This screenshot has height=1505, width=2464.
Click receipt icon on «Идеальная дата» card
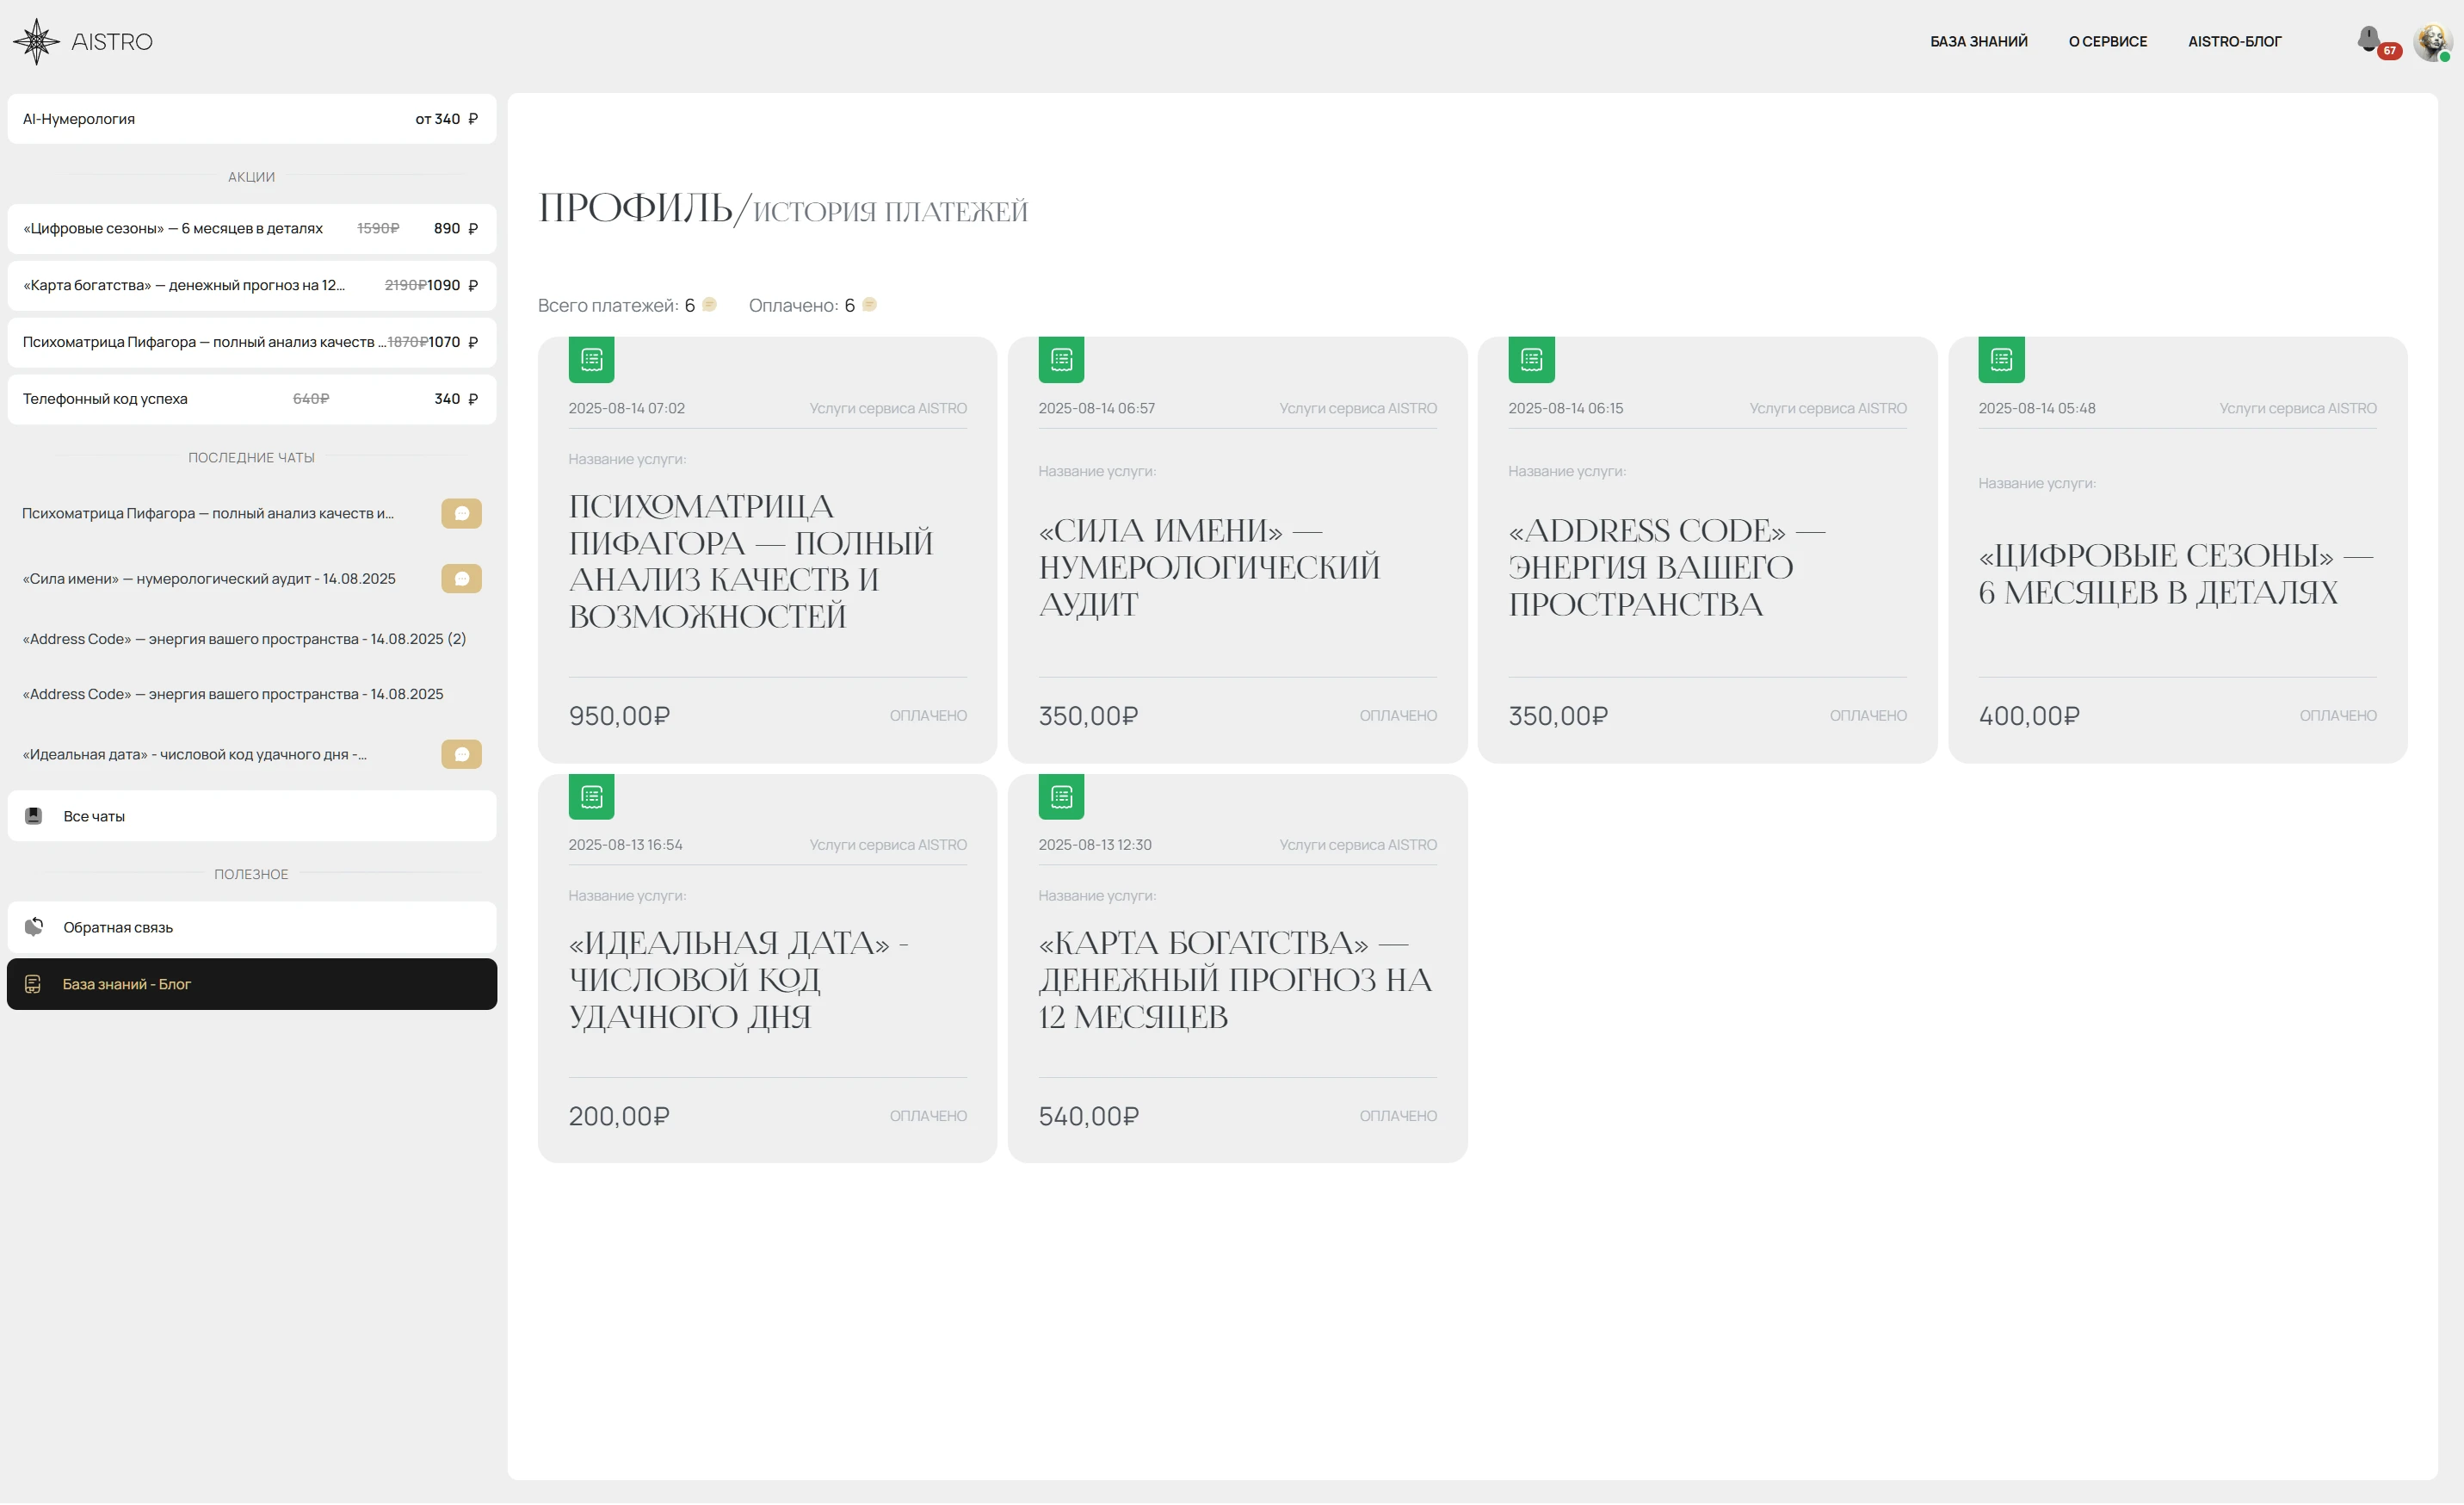click(x=591, y=796)
